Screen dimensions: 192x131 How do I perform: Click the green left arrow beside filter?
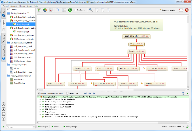(4, 127)
